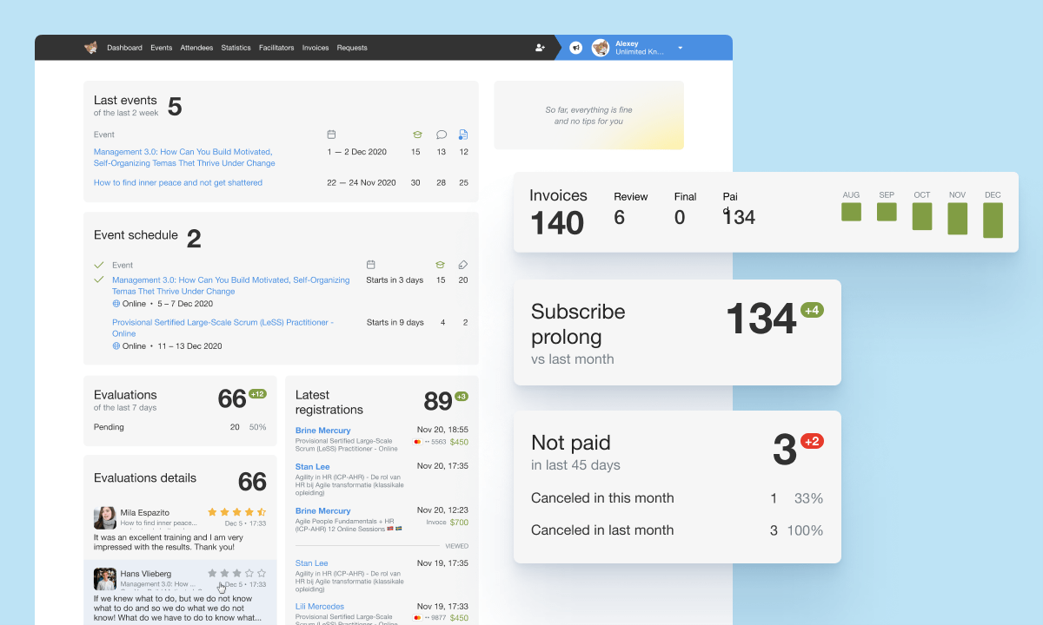Toggle the checkmark beside the Event column header
The width and height of the screenshot is (1043, 625).
pos(99,265)
